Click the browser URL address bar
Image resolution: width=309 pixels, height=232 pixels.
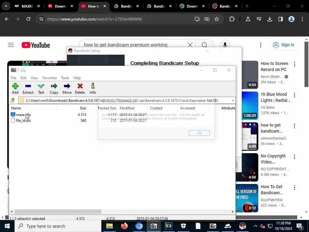118,19
